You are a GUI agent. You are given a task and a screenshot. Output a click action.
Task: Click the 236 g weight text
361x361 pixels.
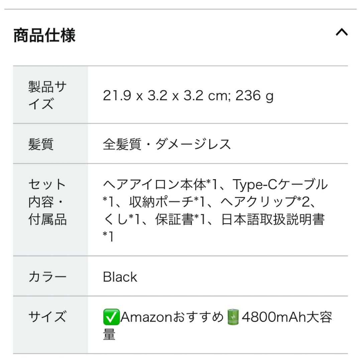pos(254,96)
